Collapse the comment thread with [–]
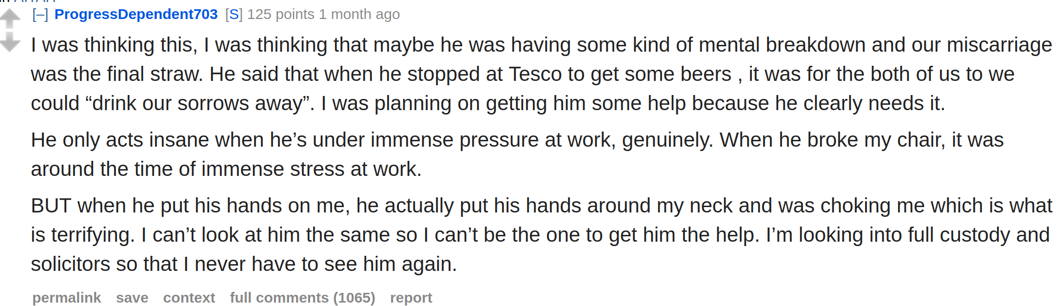 [x=40, y=15]
